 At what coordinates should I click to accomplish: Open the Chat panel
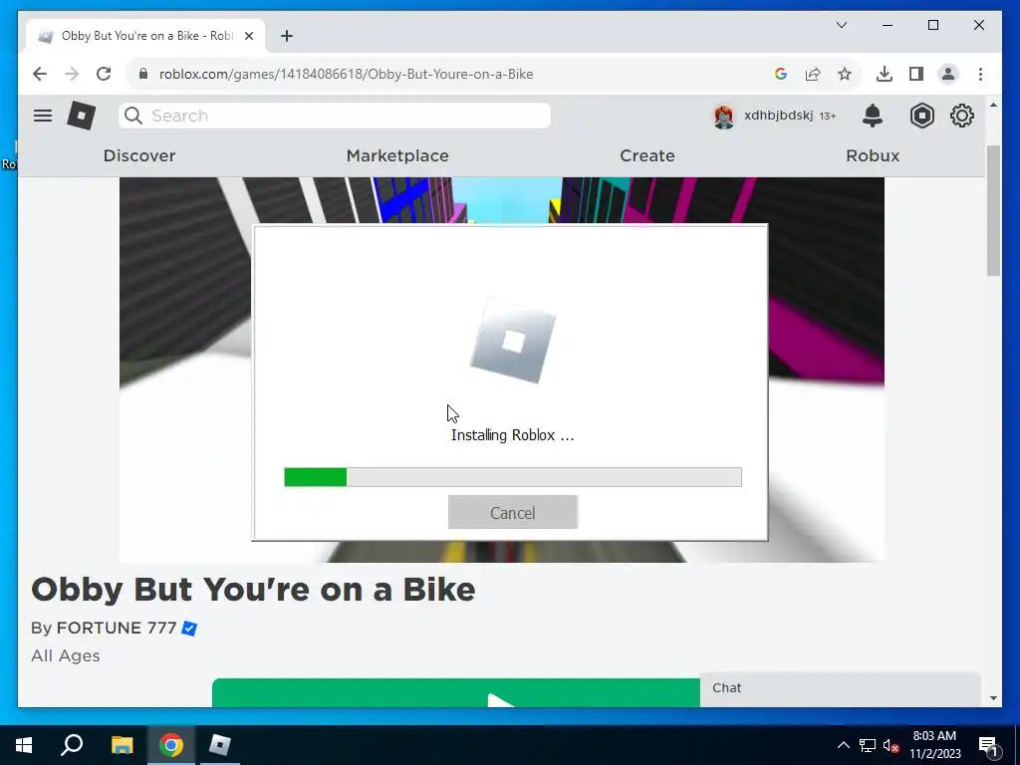(840, 689)
